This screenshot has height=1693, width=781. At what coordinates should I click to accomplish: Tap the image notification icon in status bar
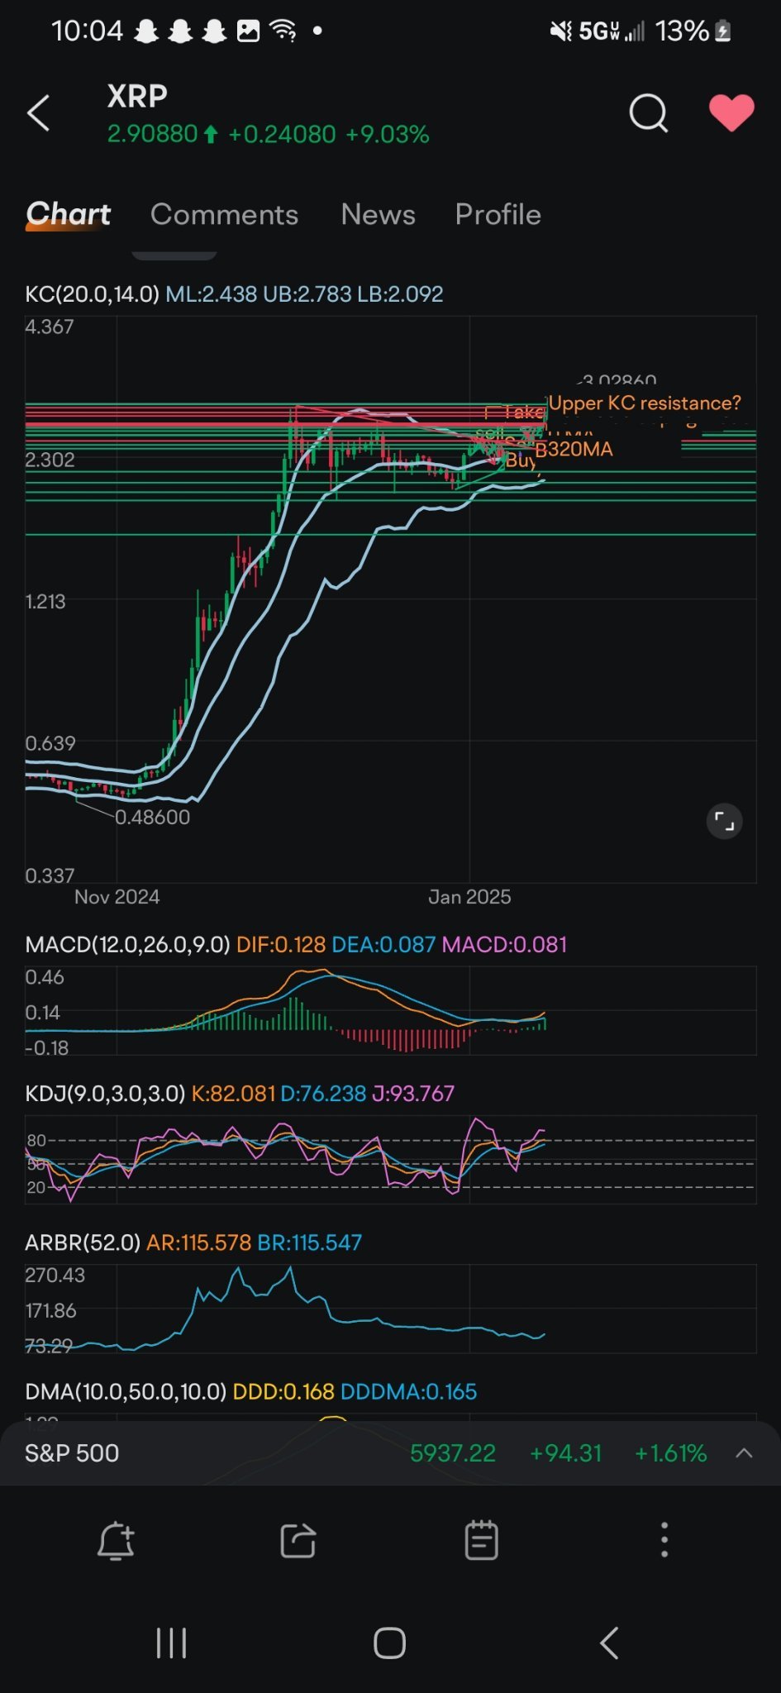click(248, 31)
